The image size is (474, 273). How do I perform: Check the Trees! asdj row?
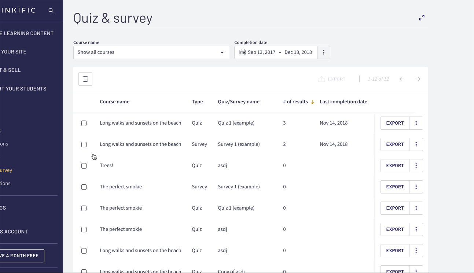coord(84,166)
